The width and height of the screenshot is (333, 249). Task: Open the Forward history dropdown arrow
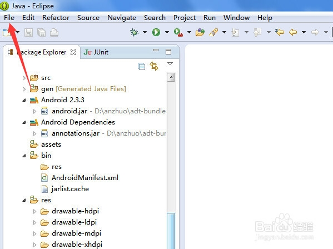(x=326, y=32)
